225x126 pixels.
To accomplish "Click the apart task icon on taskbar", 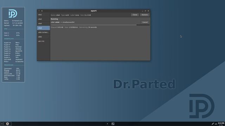I will [7, 124].
